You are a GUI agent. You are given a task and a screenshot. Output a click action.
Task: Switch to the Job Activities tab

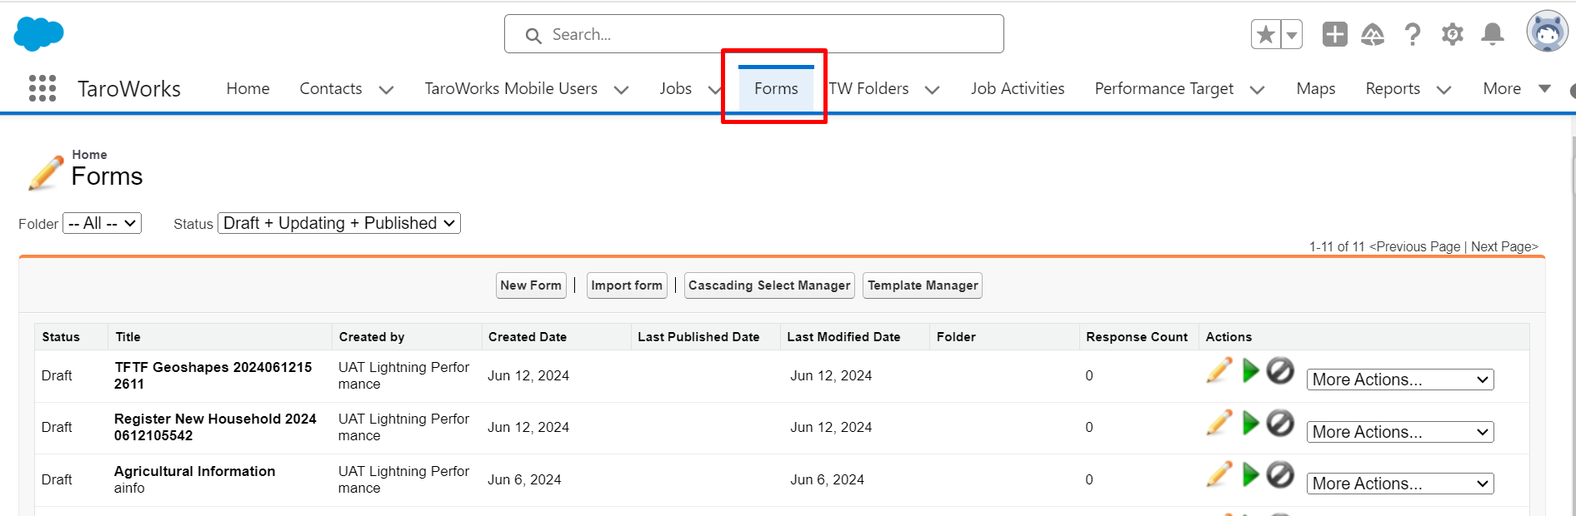click(x=1017, y=89)
